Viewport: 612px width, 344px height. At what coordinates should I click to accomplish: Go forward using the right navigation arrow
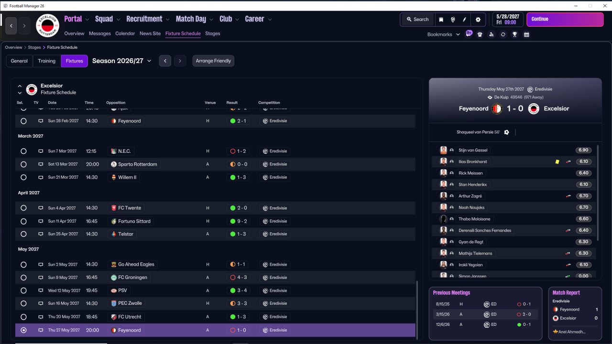(x=24, y=25)
